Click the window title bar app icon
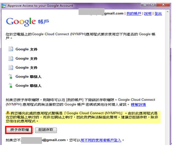172x147 pixels. coord(4,6)
